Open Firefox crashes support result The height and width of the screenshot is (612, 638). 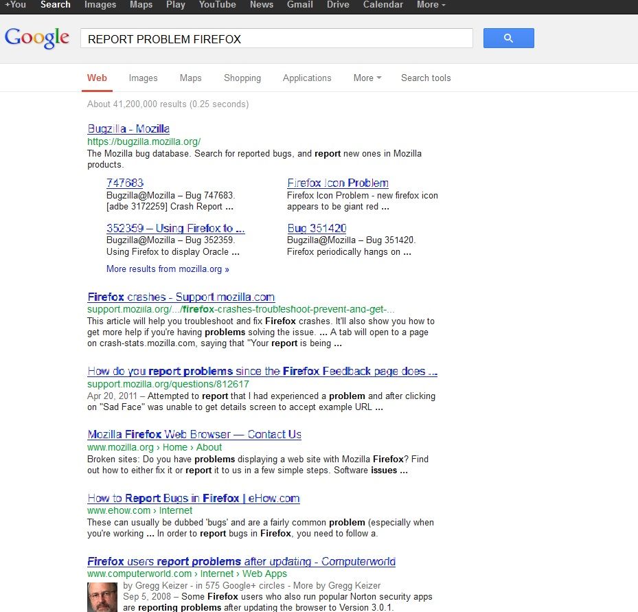click(181, 297)
